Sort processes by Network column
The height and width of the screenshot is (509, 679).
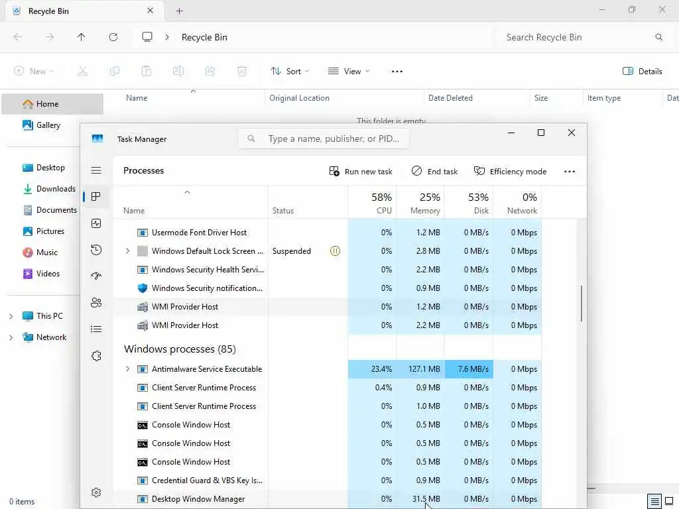(x=517, y=203)
